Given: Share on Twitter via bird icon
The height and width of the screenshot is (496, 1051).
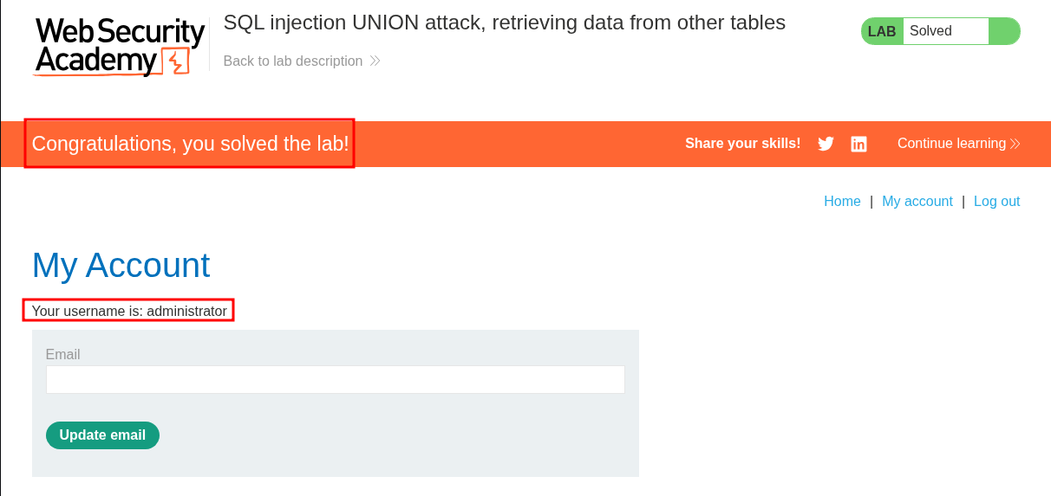Looking at the screenshot, I should (826, 144).
